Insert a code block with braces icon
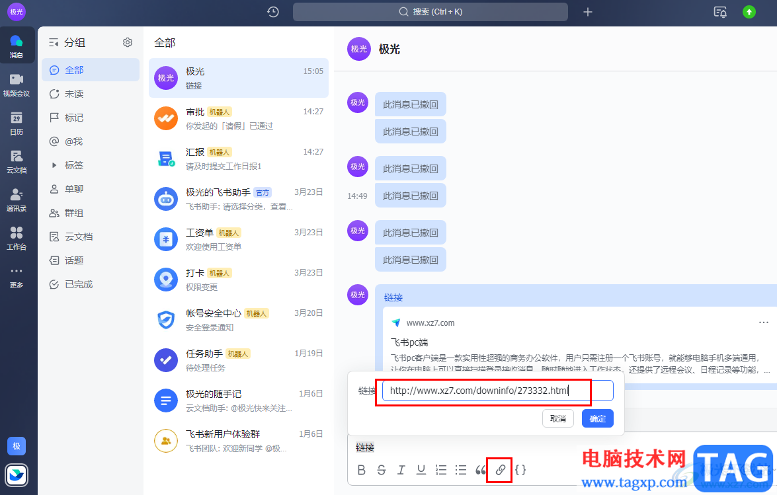 (520, 470)
